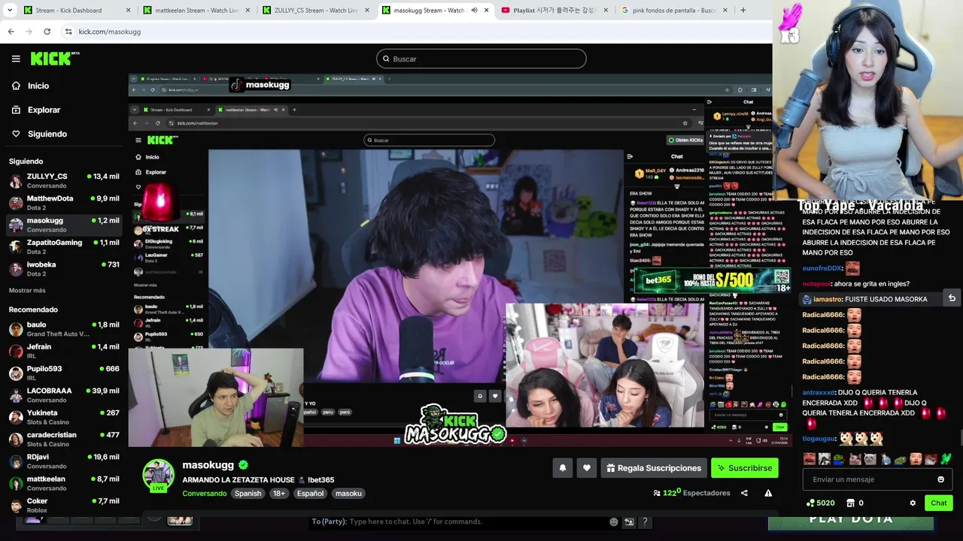Click the notification bell button under the stream
The image size is (963, 541).
point(562,468)
